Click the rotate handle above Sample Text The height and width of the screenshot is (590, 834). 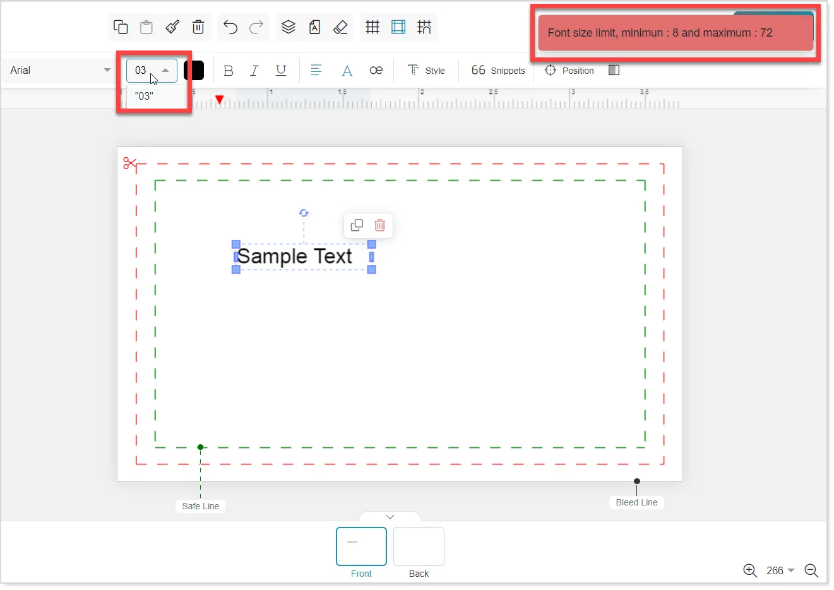(x=304, y=213)
